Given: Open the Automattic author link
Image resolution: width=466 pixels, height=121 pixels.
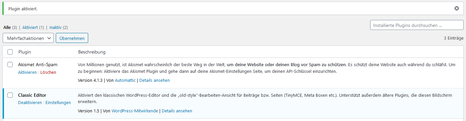Looking at the screenshot, I should pyautogui.click(x=125, y=80).
